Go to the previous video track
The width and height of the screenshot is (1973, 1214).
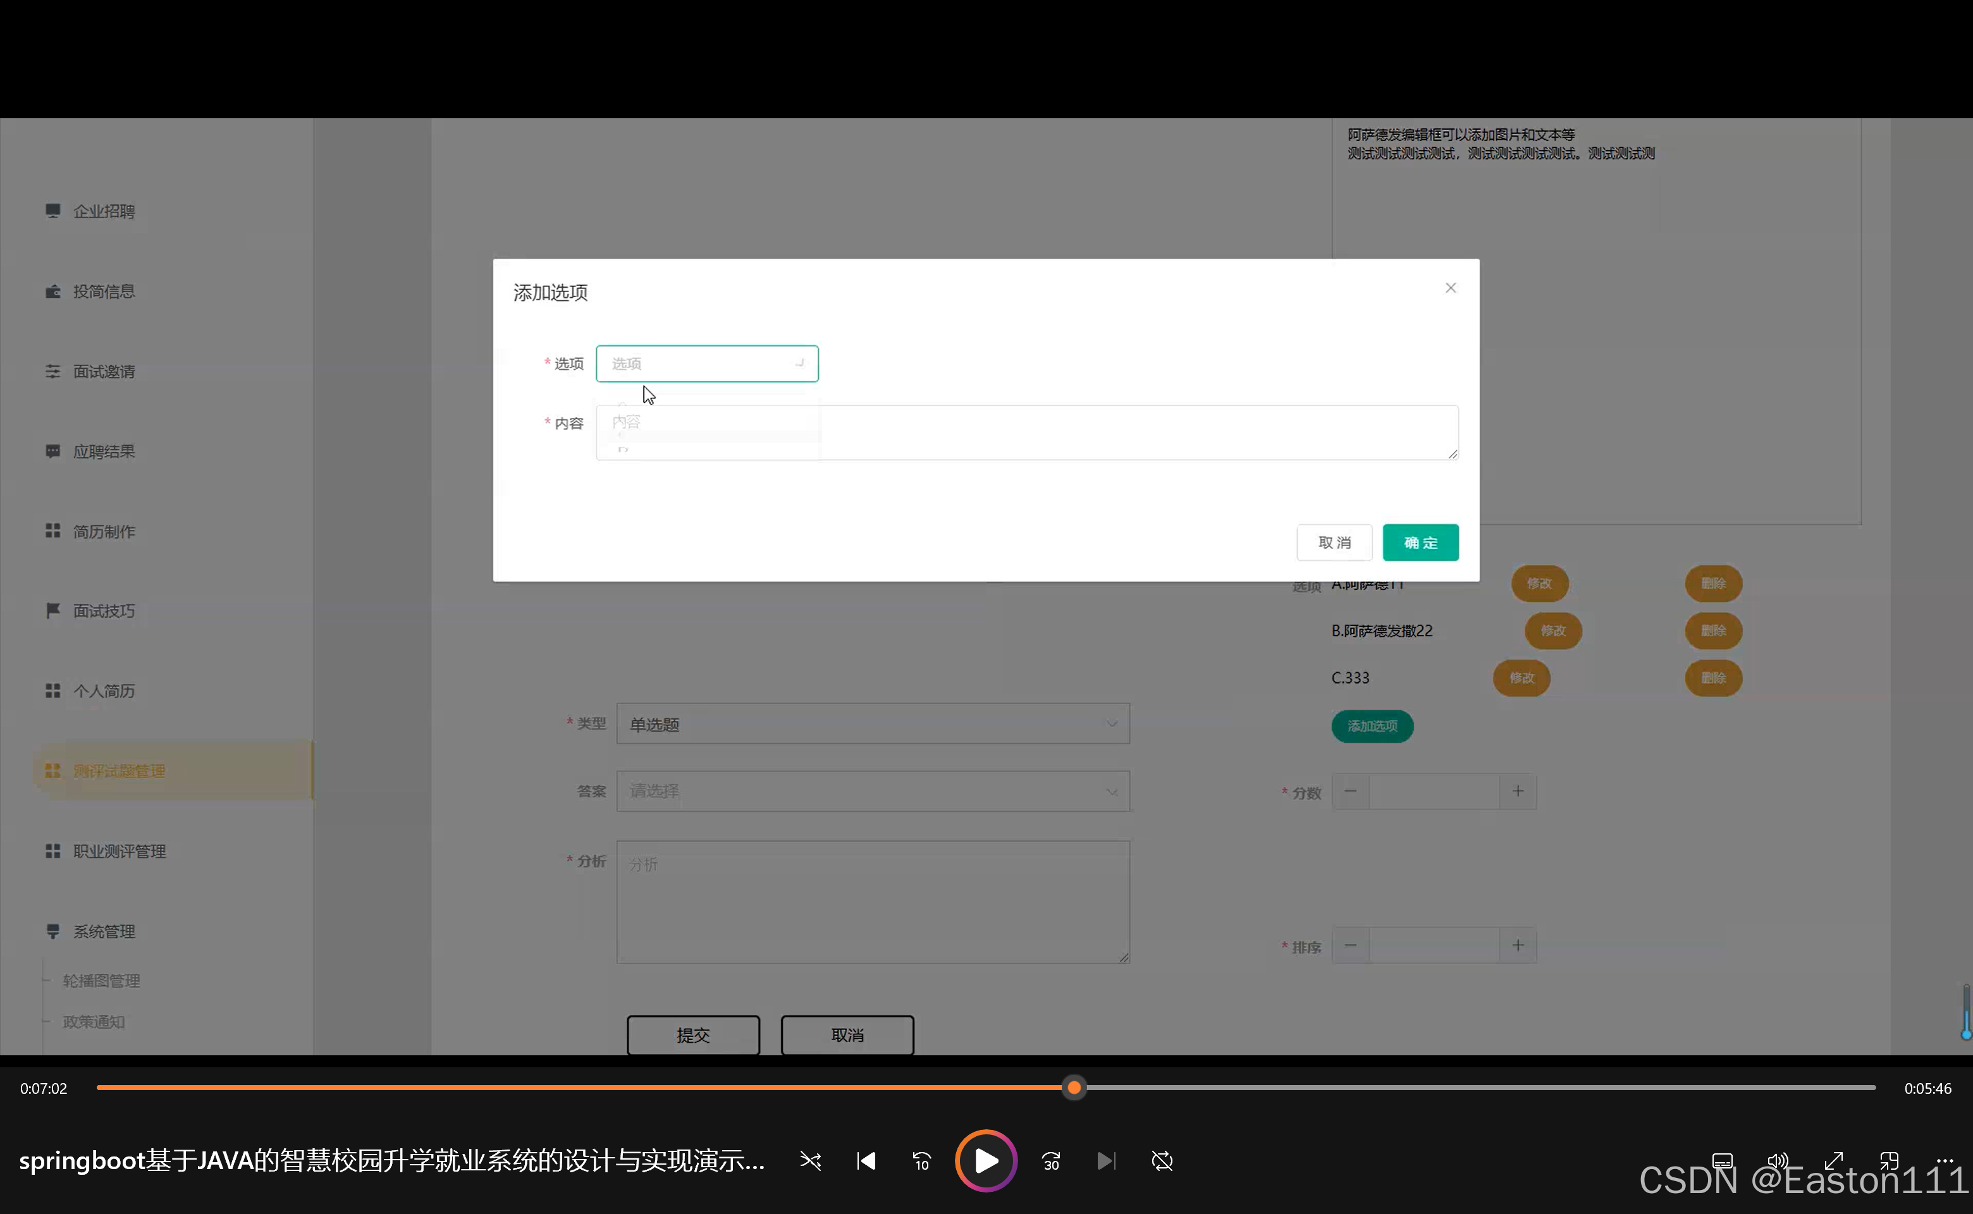pos(866,1161)
